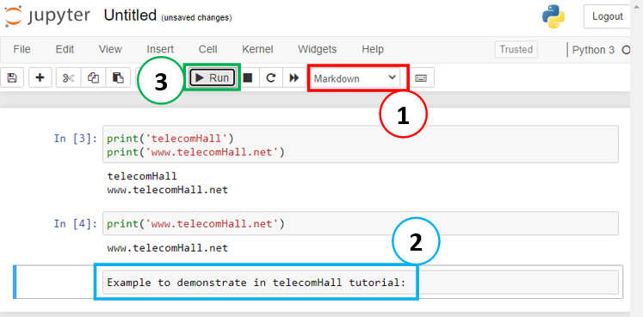
Task: Click the Logout button
Action: click(x=608, y=16)
